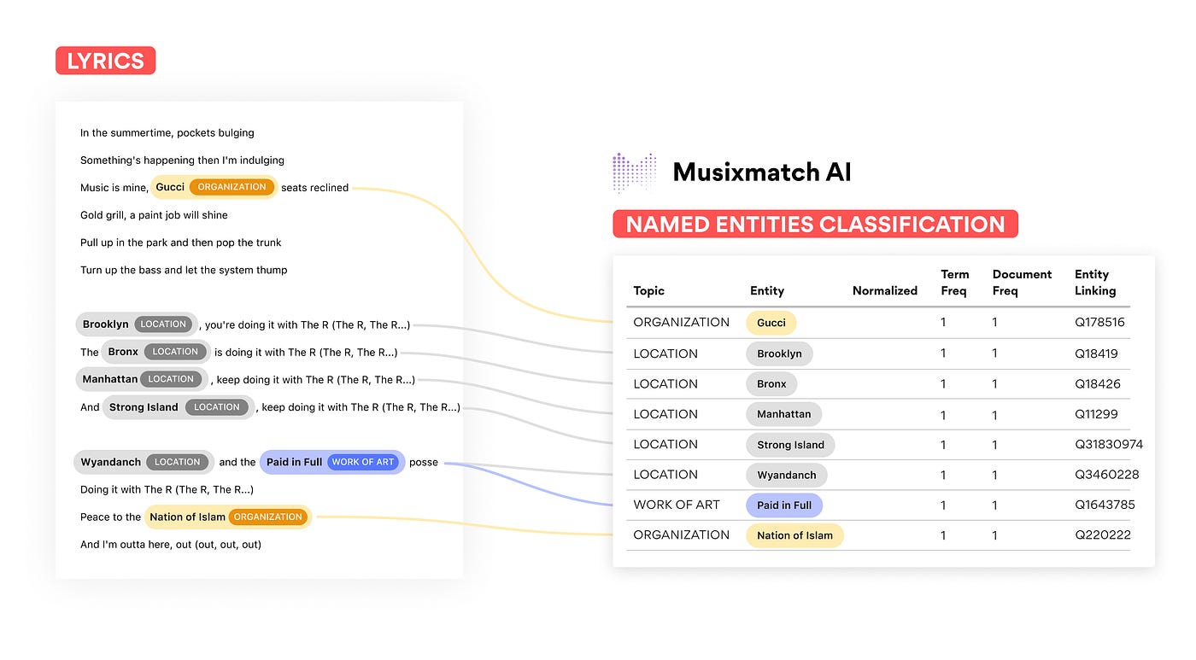Select the Wyandanch entity chip in table
This screenshot has width=1196, height=660.
tap(786, 475)
